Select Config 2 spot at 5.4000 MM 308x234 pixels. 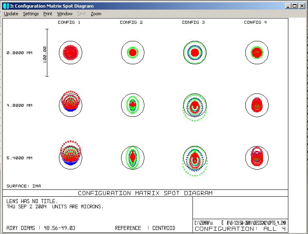point(133,158)
